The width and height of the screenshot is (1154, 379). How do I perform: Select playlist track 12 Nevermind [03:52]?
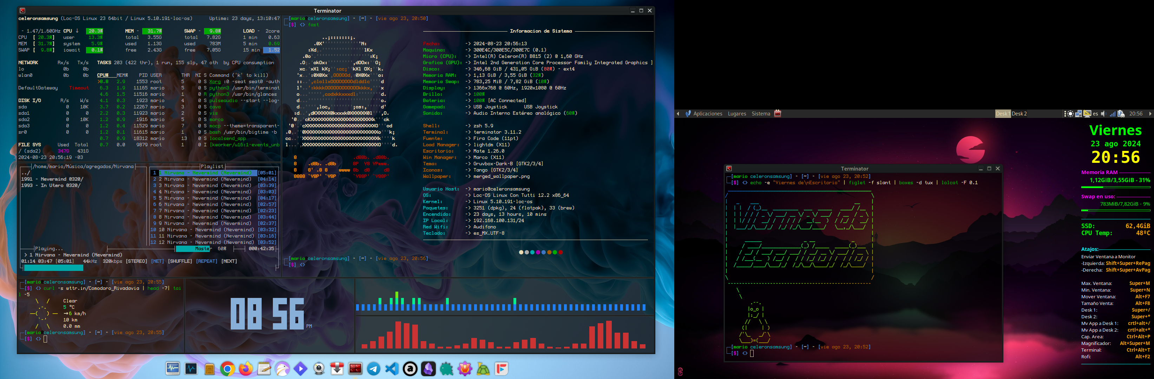pos(214,242)
